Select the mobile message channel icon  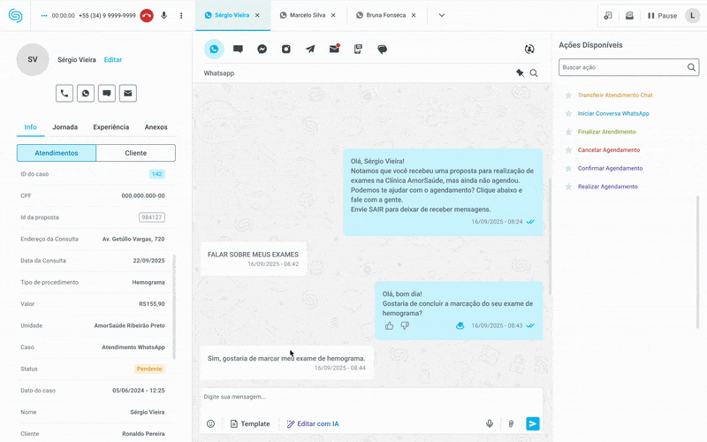point(358,50)
